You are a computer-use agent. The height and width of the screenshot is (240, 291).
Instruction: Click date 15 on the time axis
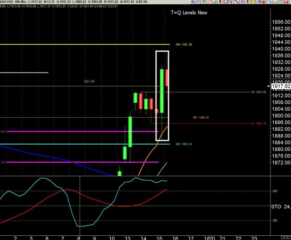(159, 238)
